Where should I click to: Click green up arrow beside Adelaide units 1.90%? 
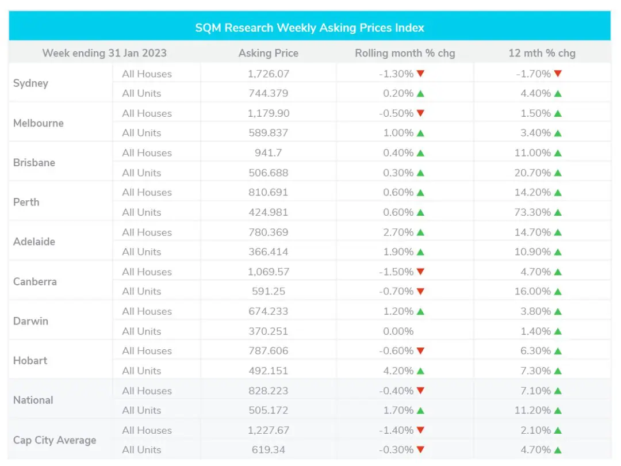tap(420, 252)
